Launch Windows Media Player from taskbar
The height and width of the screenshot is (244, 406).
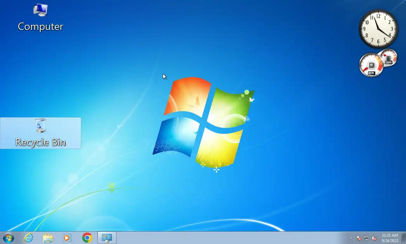pos(67,238)
